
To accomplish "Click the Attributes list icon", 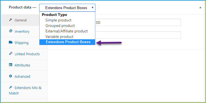I will coord(10,65).
